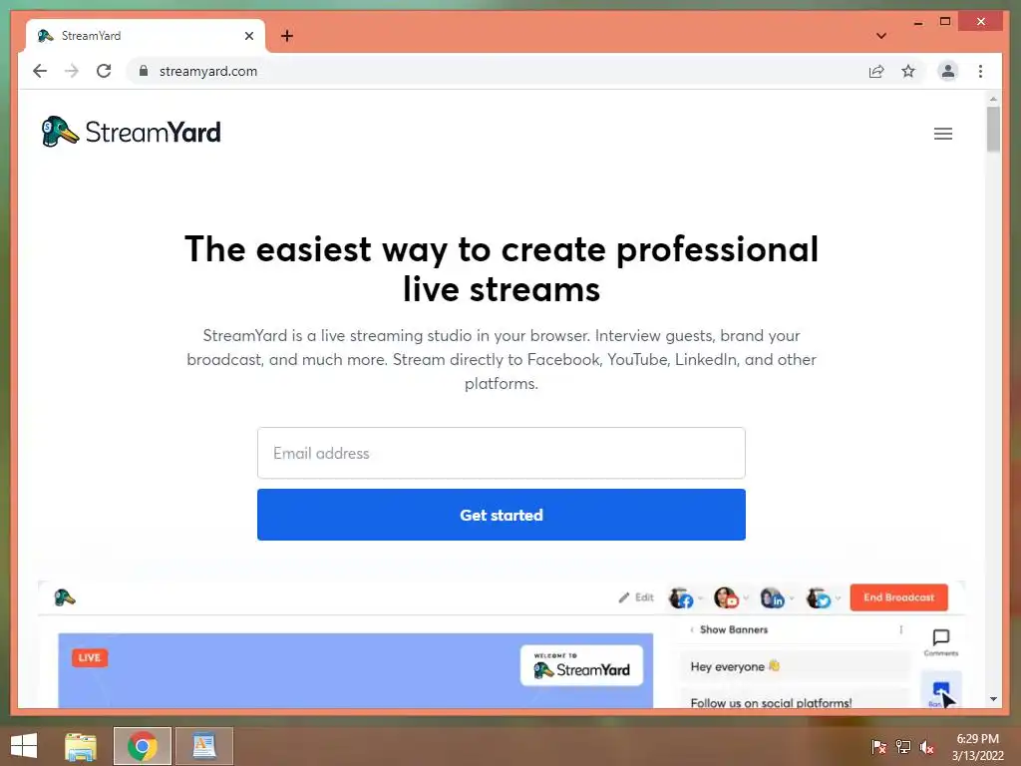The width and height of the screenshot is (1021, 766).
Task: Click Show Banners back chevron
Action: [692, 630]
